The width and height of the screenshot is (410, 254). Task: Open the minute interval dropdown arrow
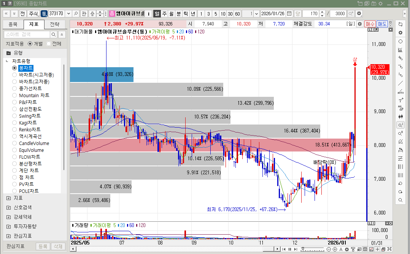tap(256, 14)
